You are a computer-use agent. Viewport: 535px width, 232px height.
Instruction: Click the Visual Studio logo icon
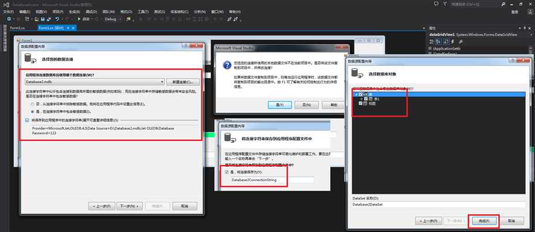pyautogui.click(x=6, y=5)
